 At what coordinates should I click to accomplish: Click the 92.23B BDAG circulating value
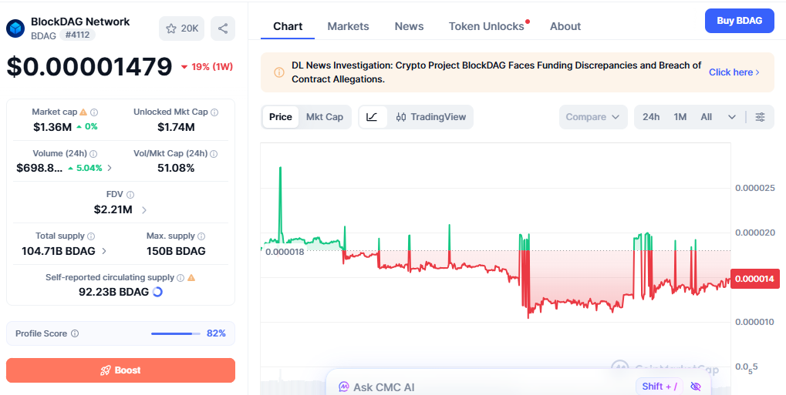pyautogui.click(x=114, y=292)
